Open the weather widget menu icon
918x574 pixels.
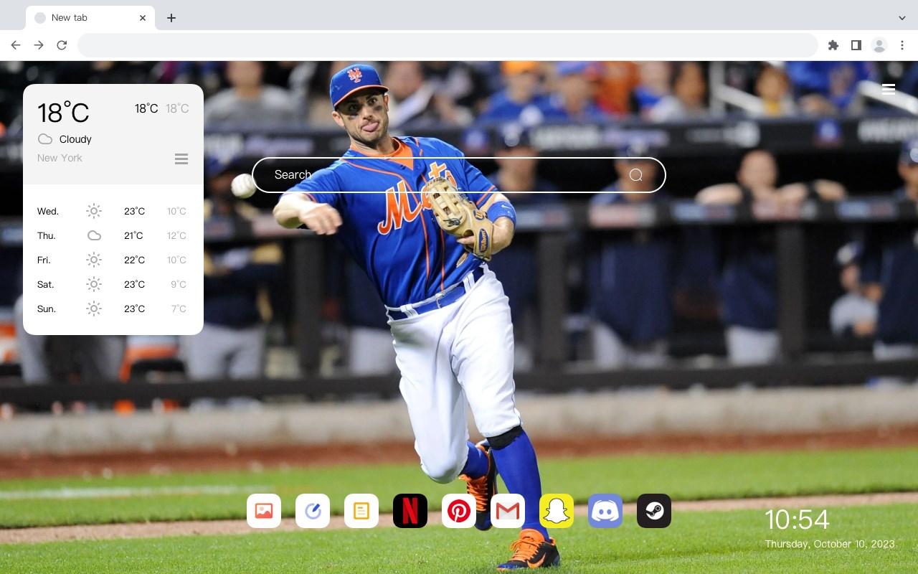pyautogui.click(x=181, y=159)
